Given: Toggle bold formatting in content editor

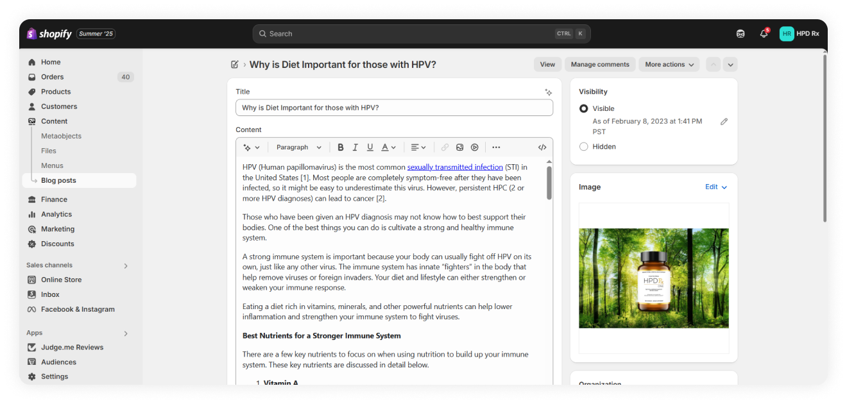Looking at the screenshot, I should (x=341, y=147).
